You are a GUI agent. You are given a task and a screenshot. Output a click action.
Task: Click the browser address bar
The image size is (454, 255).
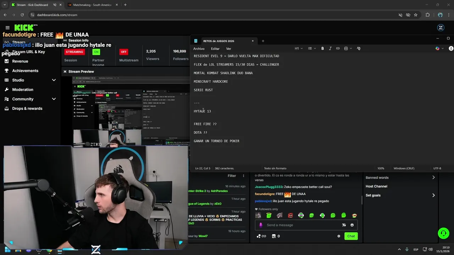[x=213, y=15]
